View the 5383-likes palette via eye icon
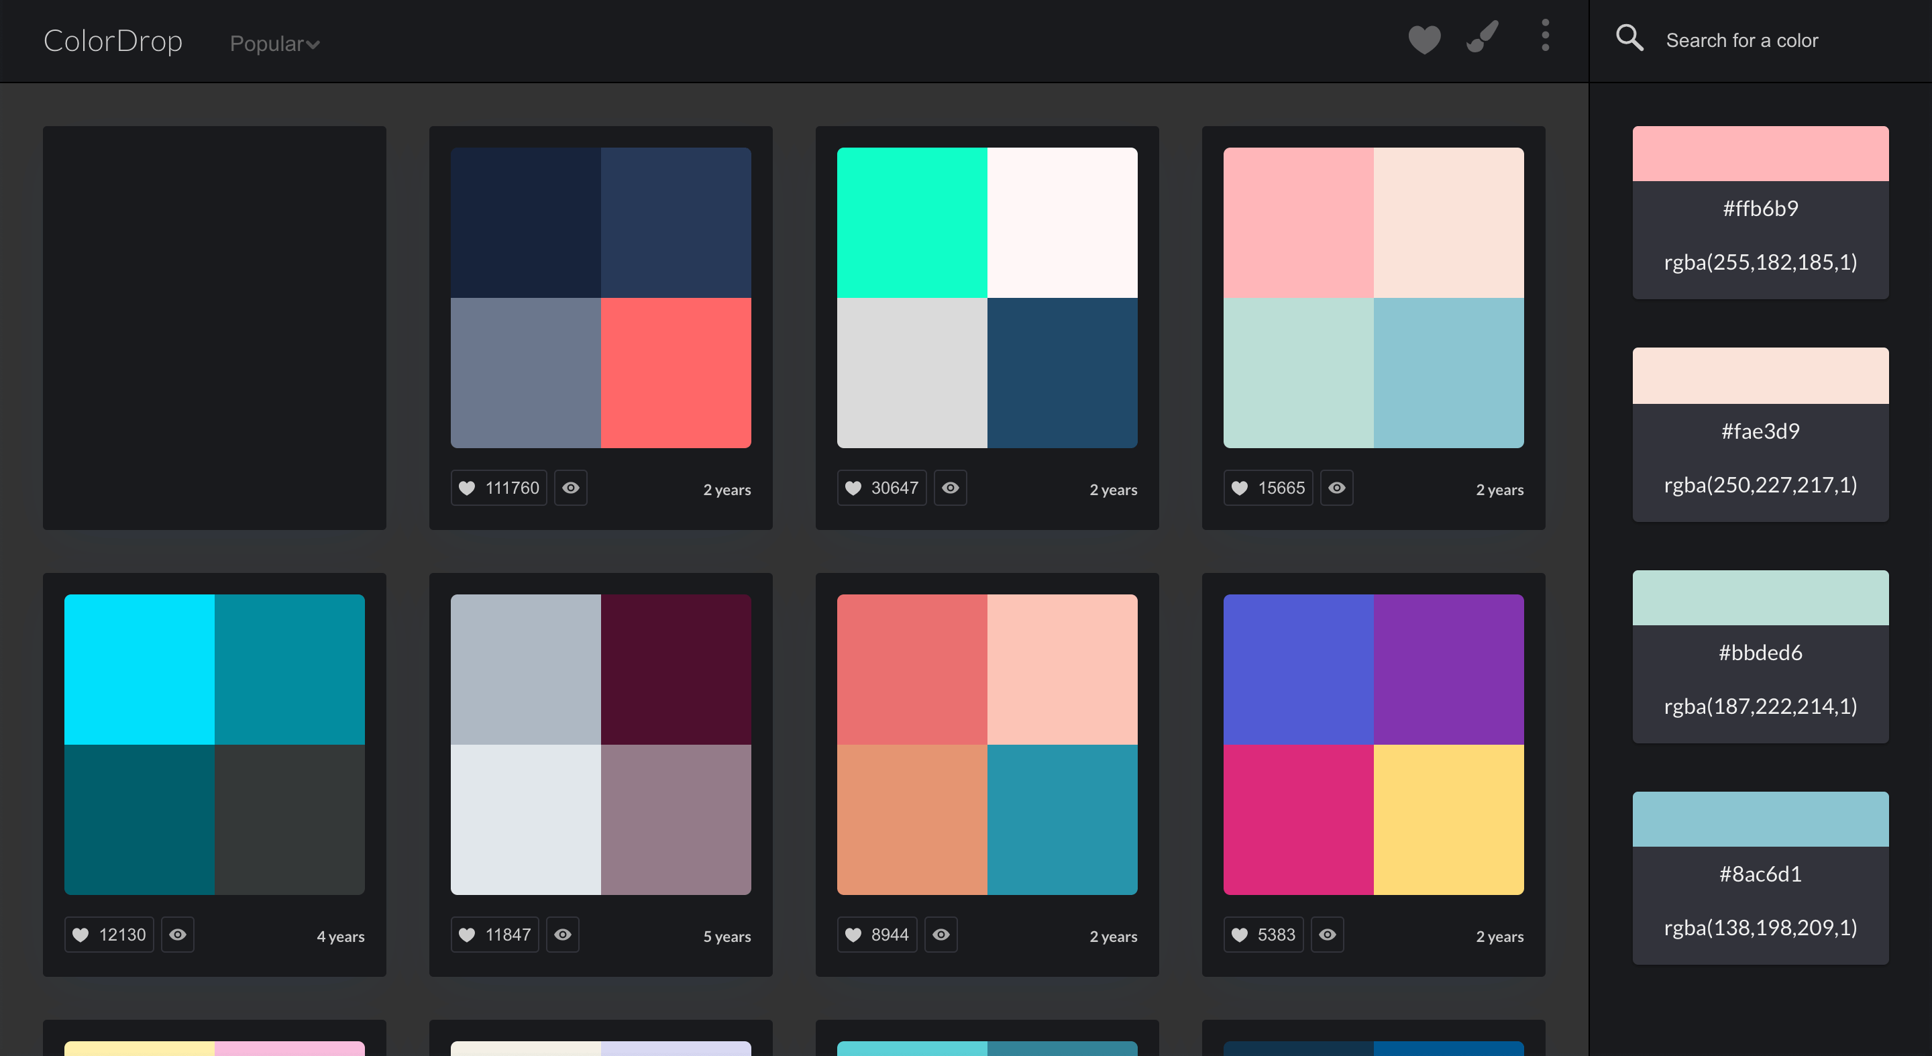 pos(1328,935)
